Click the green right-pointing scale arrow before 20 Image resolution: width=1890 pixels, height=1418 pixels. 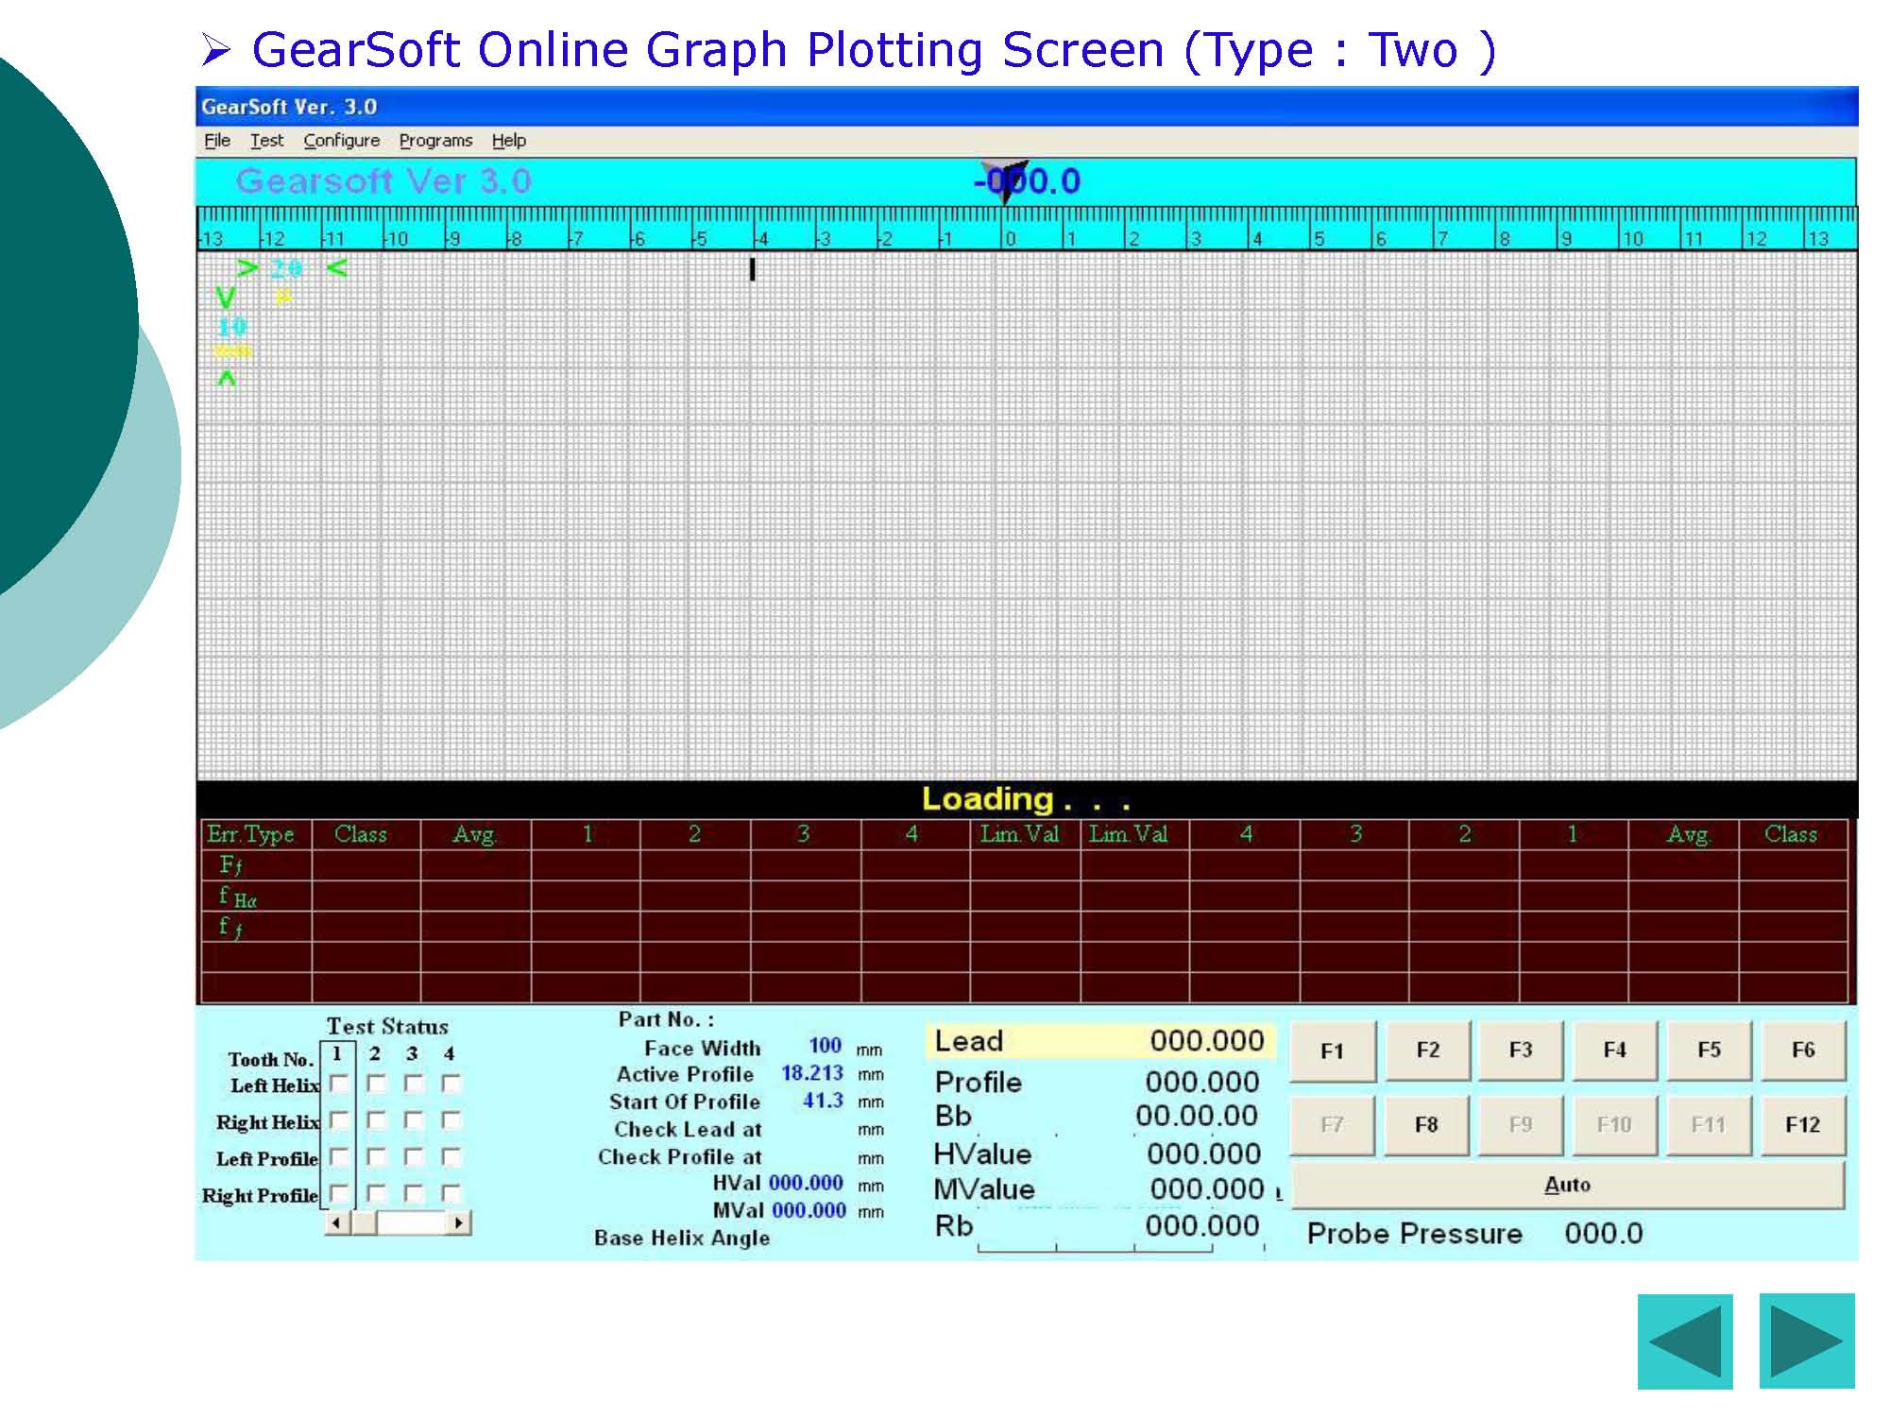tap(247, 268)
